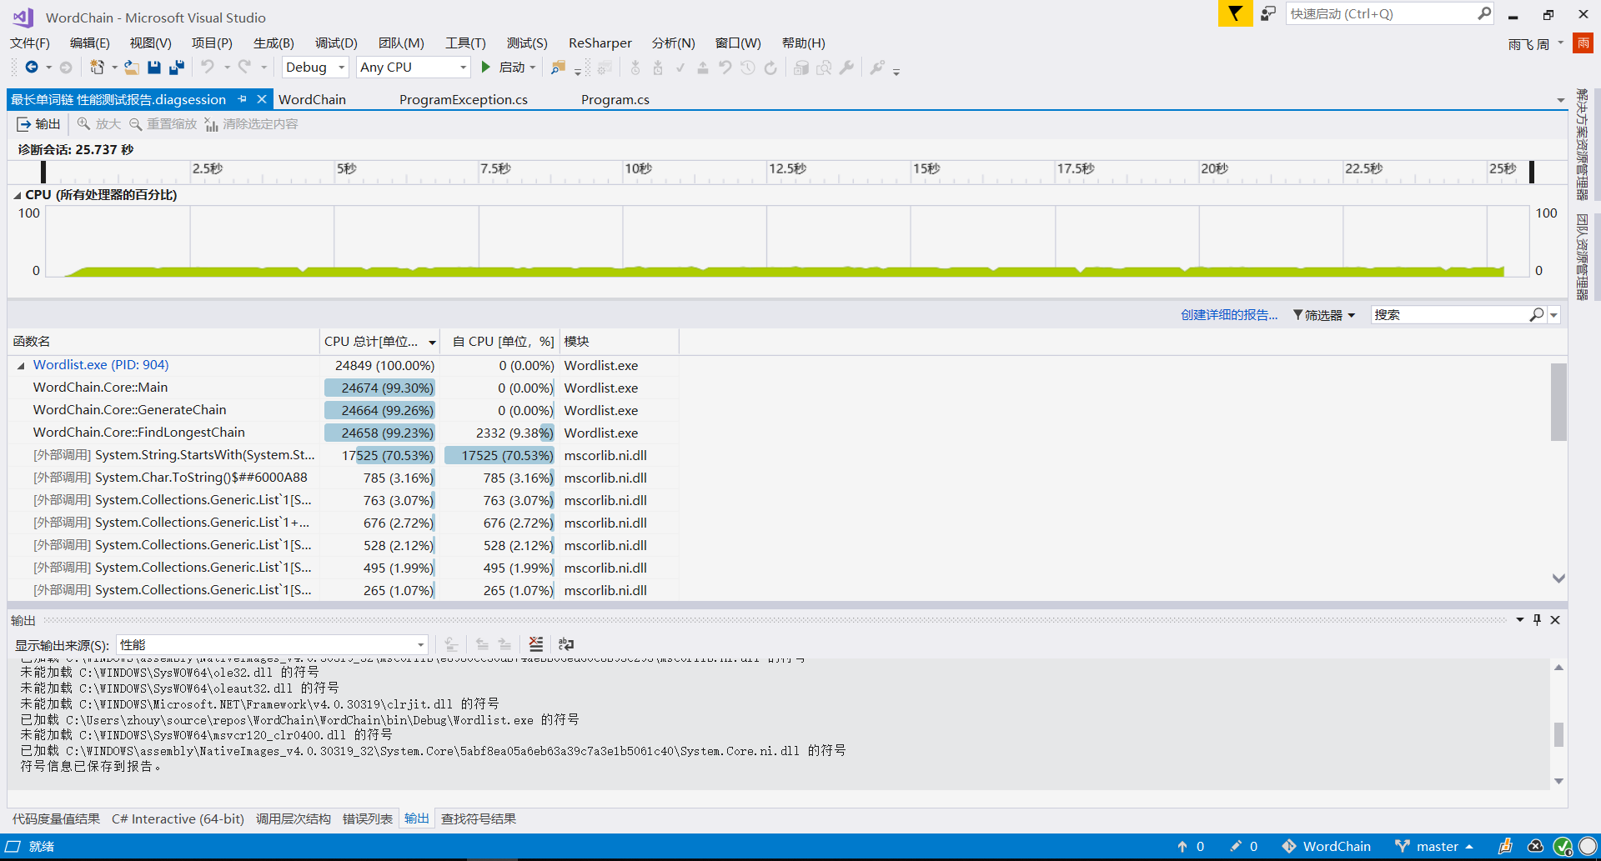Click Clear Selection (清除选定内容) button
The height and width of the screenshot is (861, 1601).
[x=251, y=124]
